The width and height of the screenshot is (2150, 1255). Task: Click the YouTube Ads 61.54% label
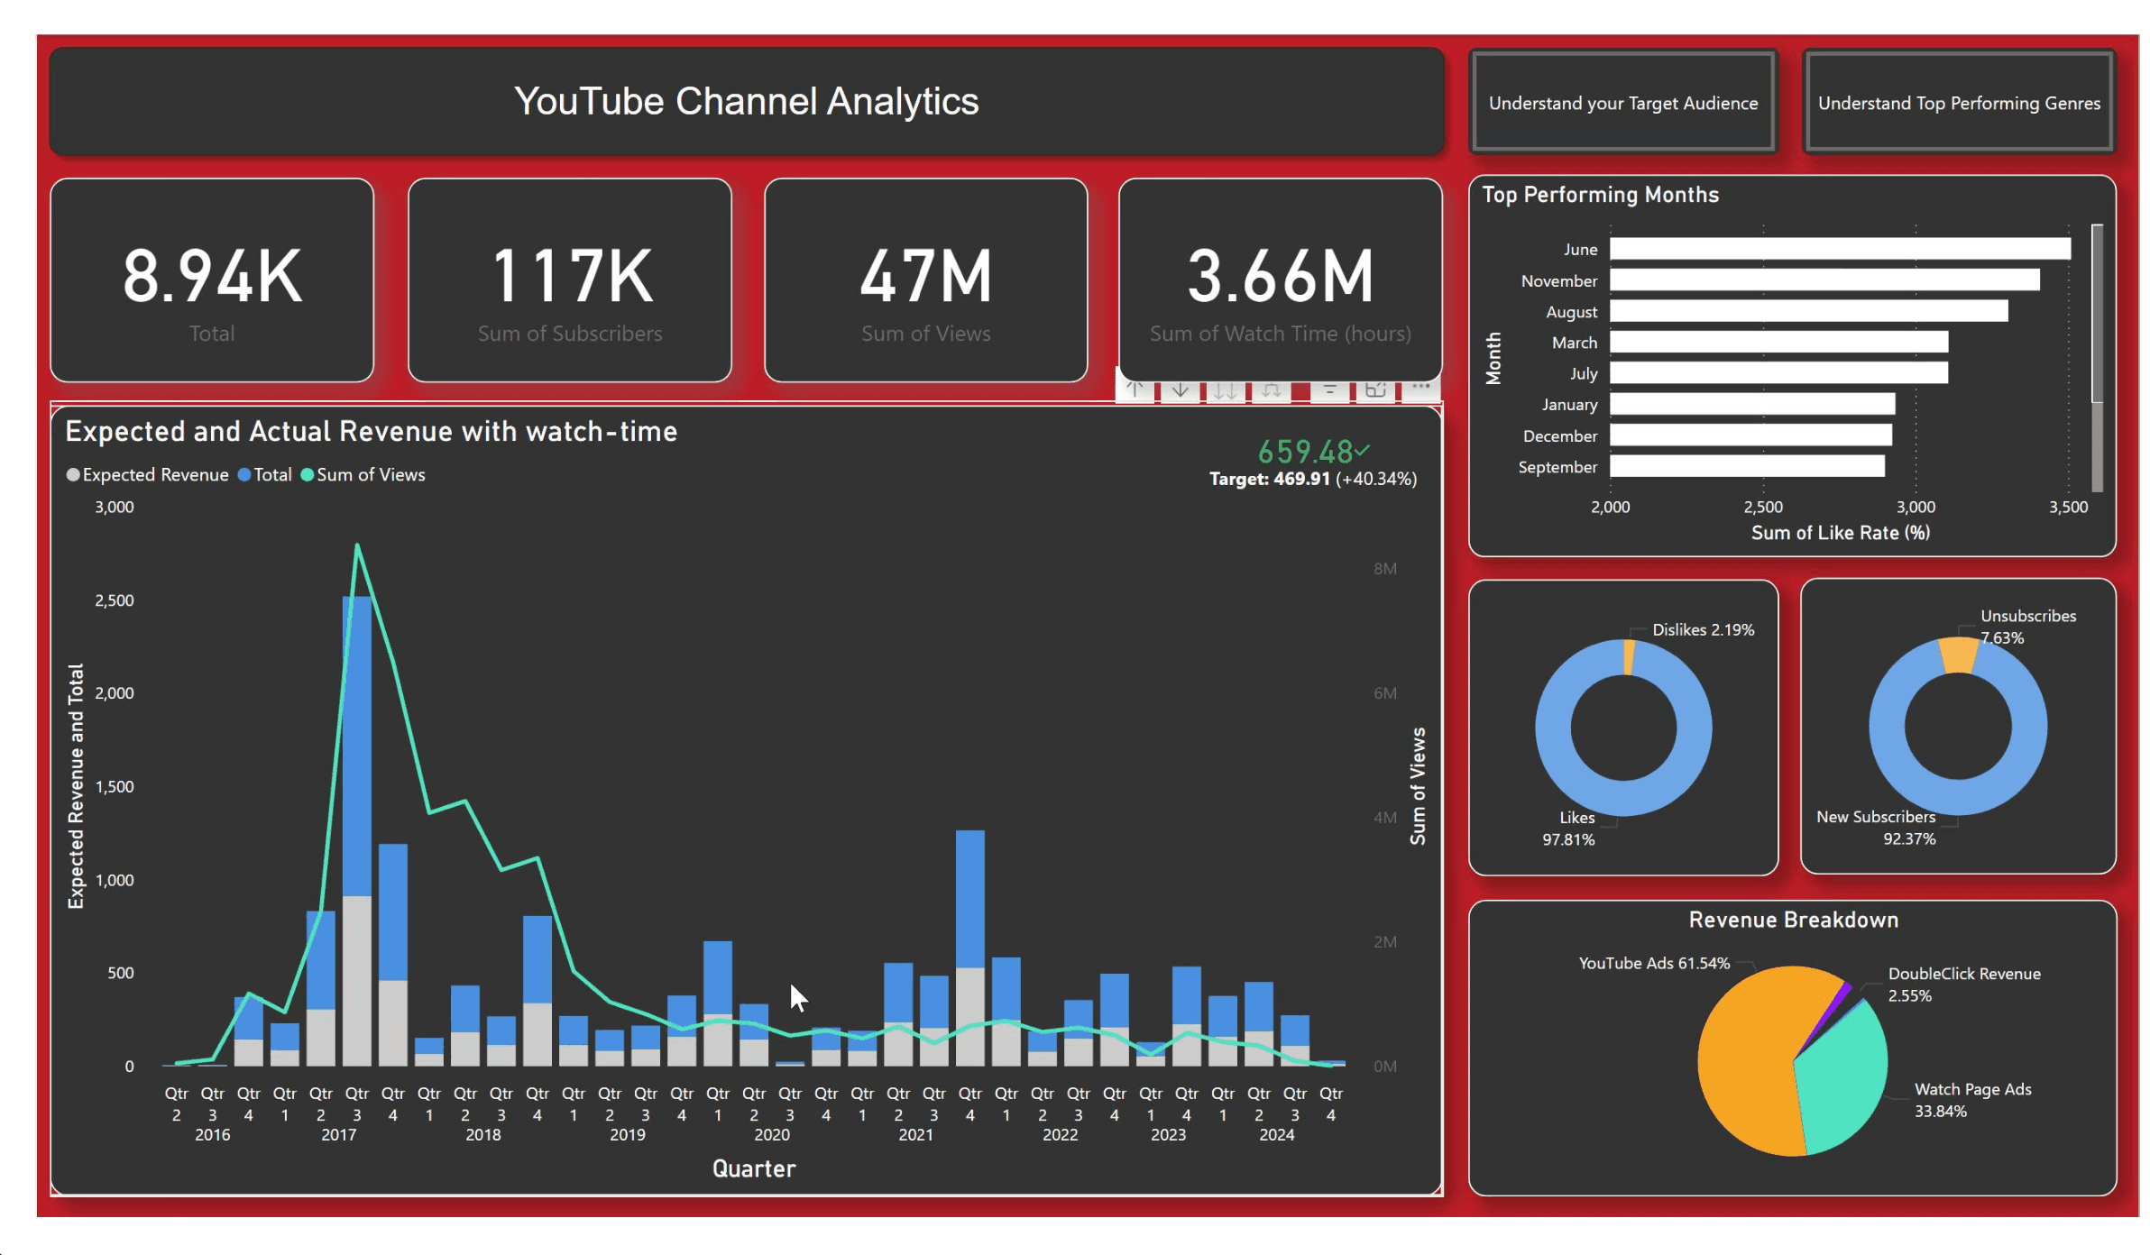1654,963
